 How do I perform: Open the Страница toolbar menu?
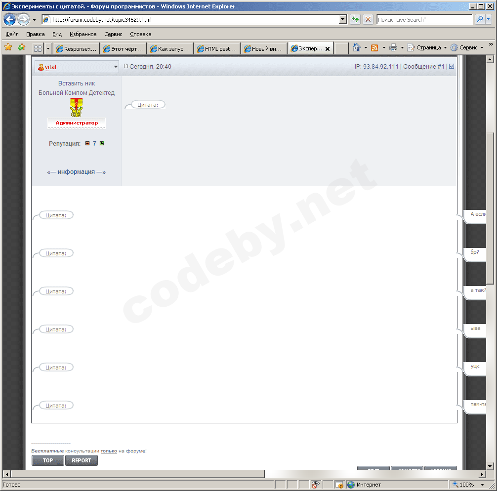pos(427,47)
